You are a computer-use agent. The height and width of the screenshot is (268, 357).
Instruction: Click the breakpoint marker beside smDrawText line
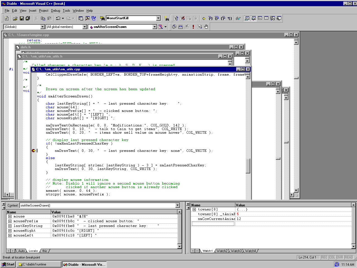(x=34, y=151)
